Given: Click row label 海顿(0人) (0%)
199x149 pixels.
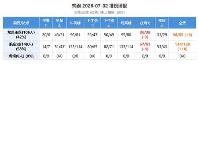Looking at the screenshot, I should 21,56.
